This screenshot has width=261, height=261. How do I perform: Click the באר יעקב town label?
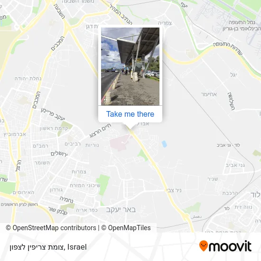point(121,210)
